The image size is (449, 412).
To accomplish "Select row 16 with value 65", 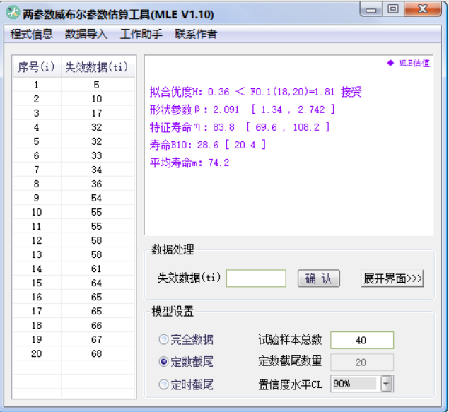I will (x=74, y=298).
